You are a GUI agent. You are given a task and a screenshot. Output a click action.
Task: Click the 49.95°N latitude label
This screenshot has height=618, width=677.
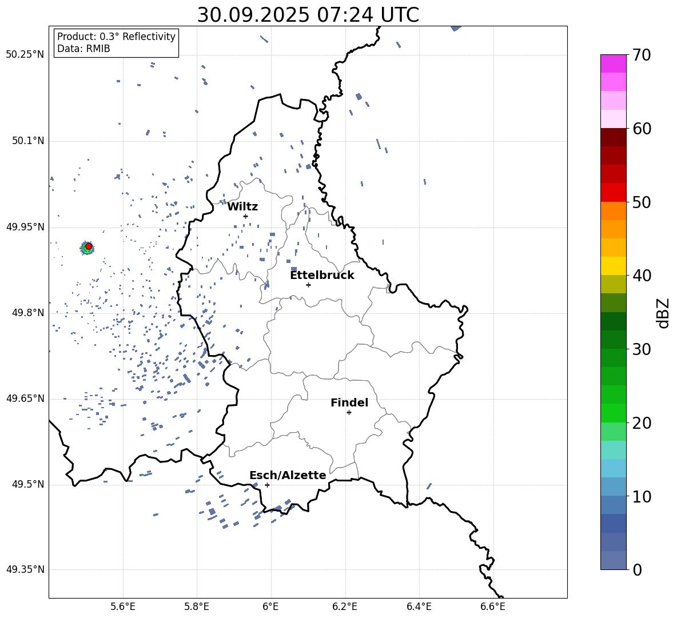[x=25, y=227]
